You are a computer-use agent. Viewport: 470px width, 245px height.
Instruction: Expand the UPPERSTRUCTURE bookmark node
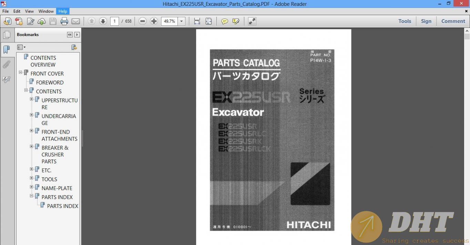(x=32, y=99)
